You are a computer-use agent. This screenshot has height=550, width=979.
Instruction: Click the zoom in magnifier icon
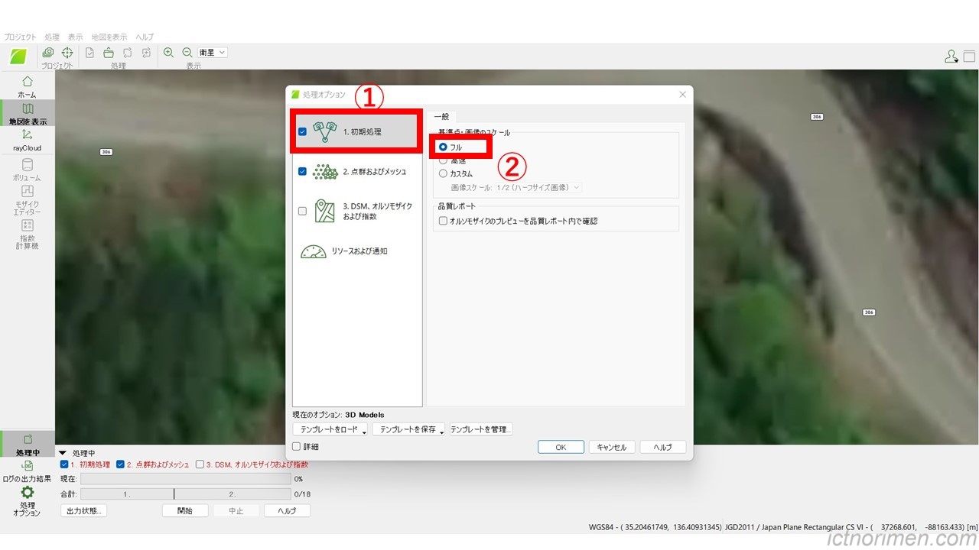tap(168, 53)
